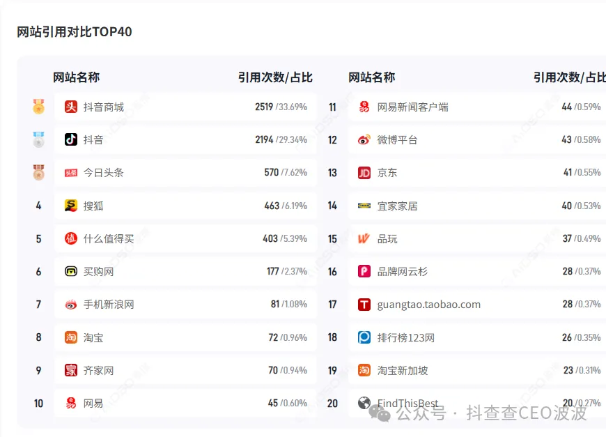Click the gold medal rank 1 badge
The height and width of the screenshot is (437, 606).
38,107
